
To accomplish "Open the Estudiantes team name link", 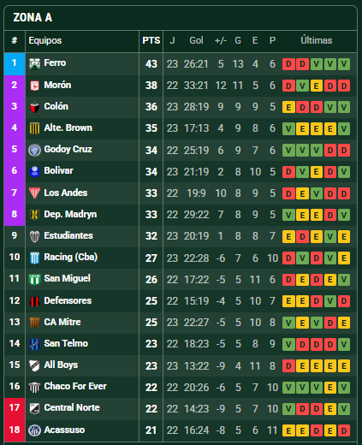I will (x=68, y=235).
